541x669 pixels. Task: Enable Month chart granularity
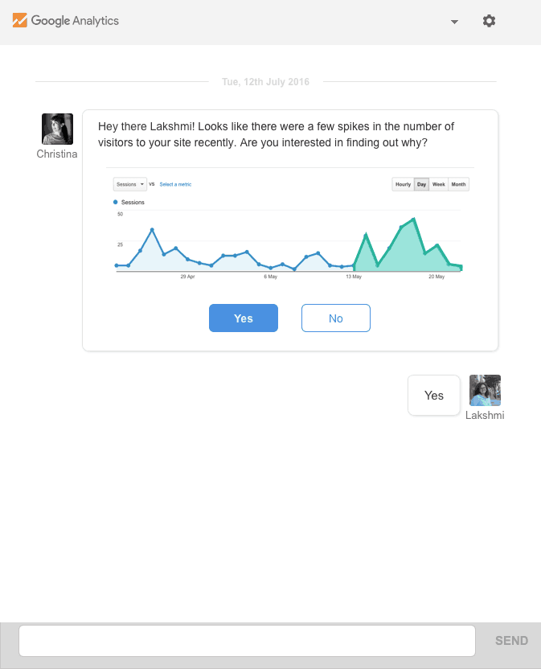click(x=458, y=184)
